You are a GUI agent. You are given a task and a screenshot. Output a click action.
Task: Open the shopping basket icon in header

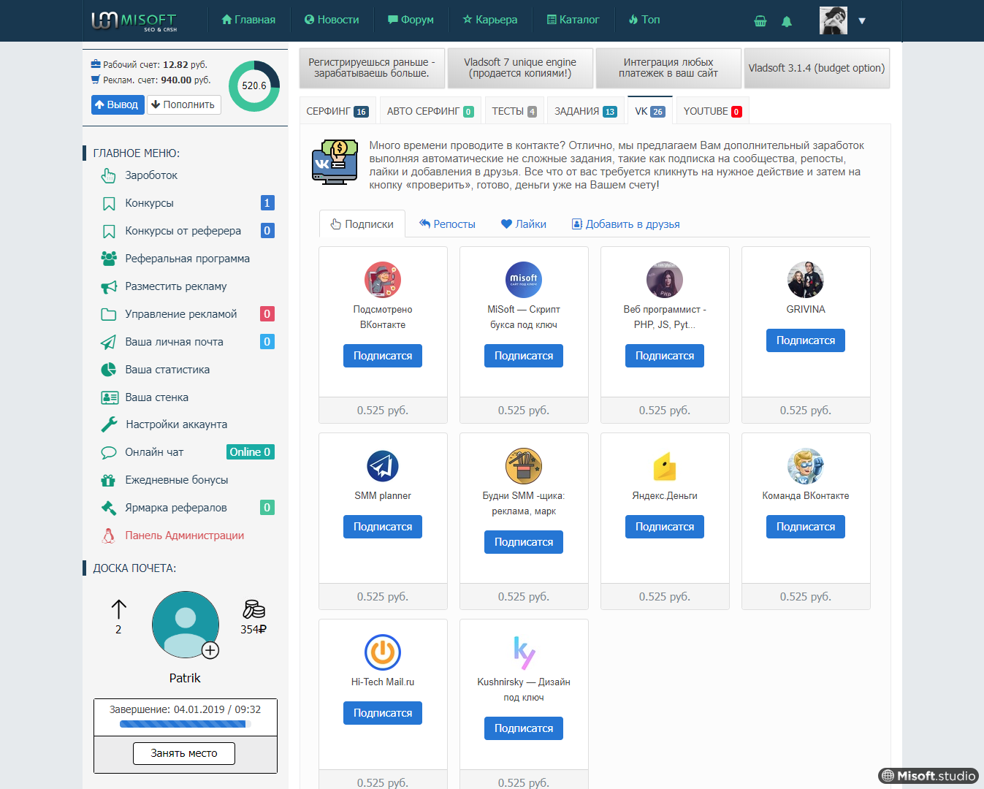point(760,21)
